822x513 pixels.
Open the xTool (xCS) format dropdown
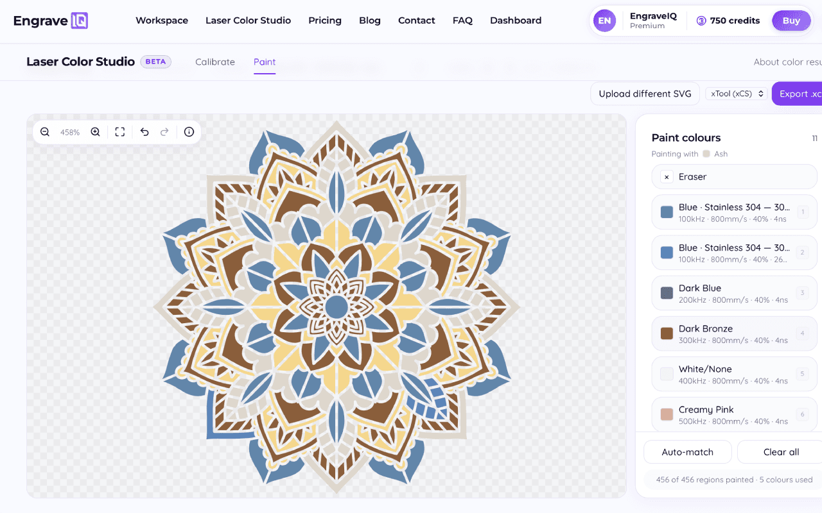pos(737,94)
